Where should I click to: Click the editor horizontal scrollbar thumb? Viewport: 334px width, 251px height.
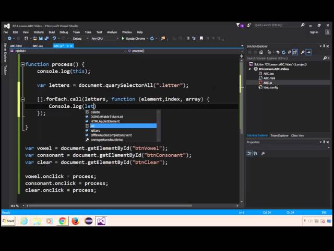tap(110, 206)
